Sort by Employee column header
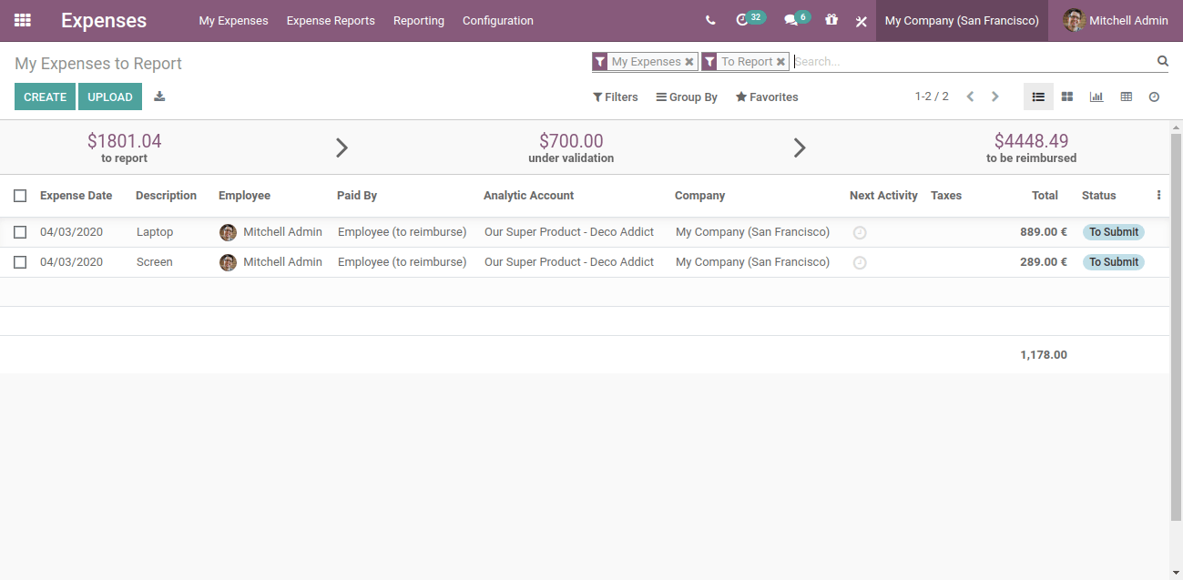This screenshot has height=580, width=1183. tap(244, 196)
